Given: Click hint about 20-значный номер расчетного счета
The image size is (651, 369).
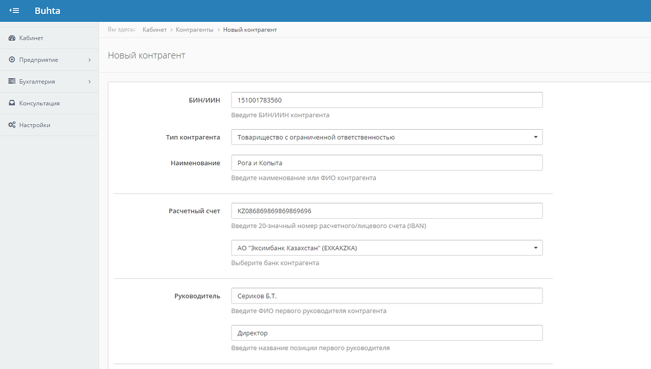Looking at the screenshot, I should point(329,226).
